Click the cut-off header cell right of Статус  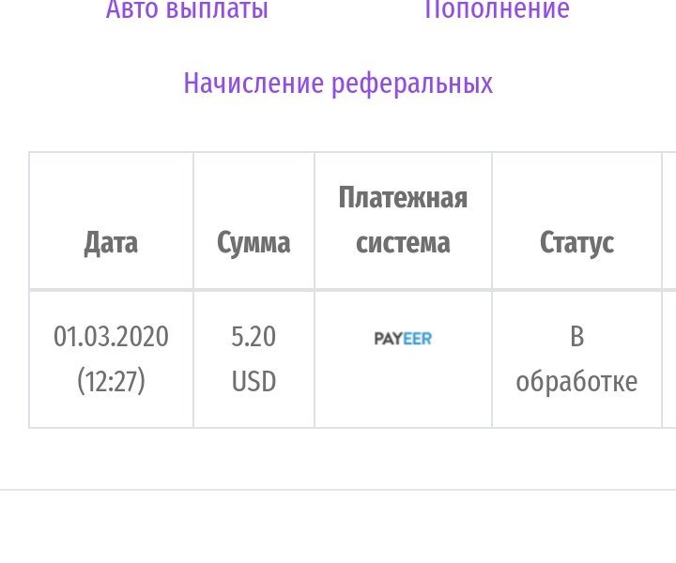click(669, 221)
